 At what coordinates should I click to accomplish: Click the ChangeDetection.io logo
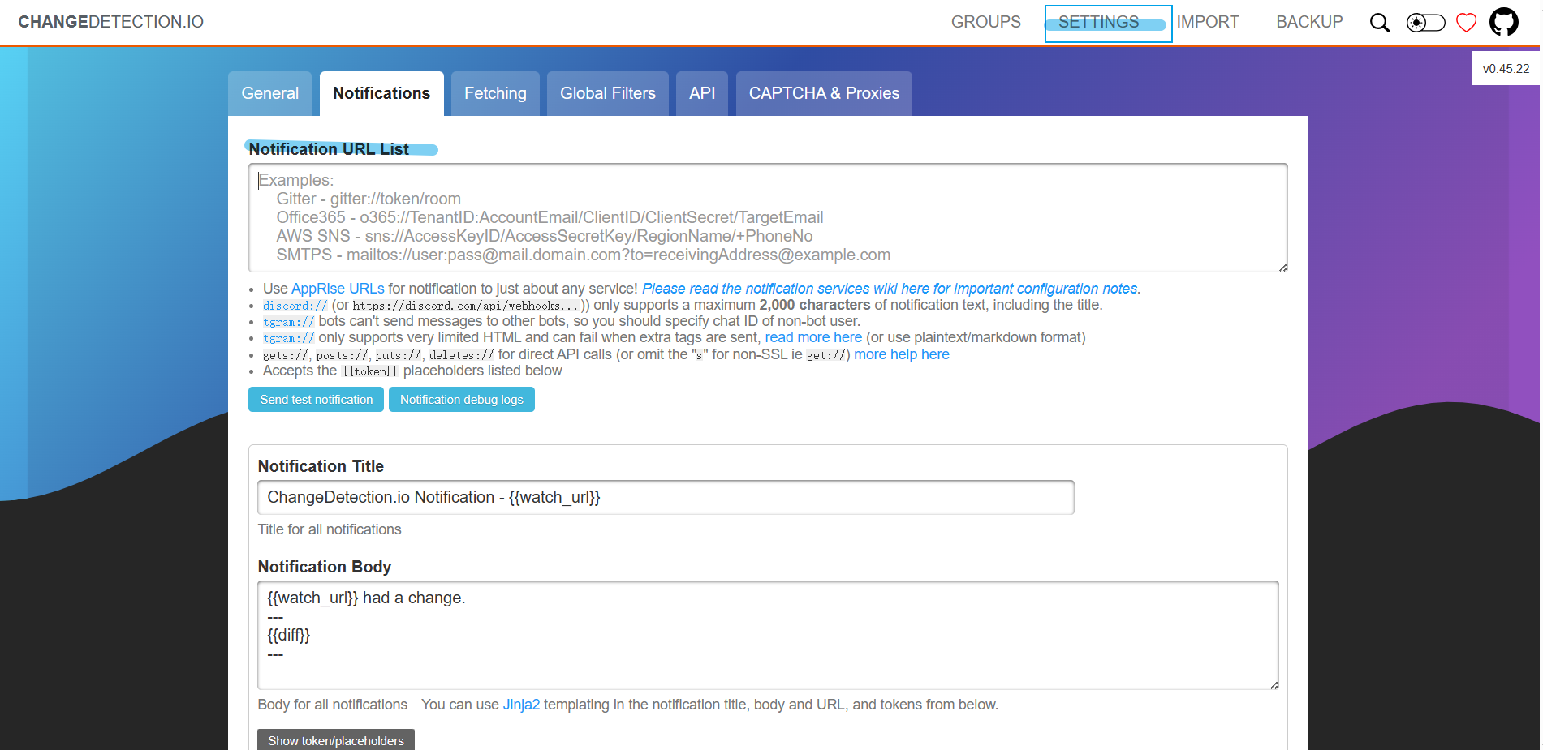[111, 22]
